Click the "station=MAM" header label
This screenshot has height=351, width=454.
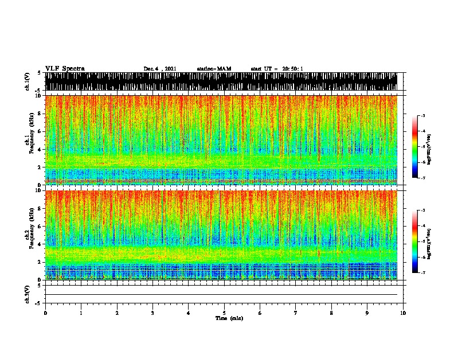click(x=214, y=69)
